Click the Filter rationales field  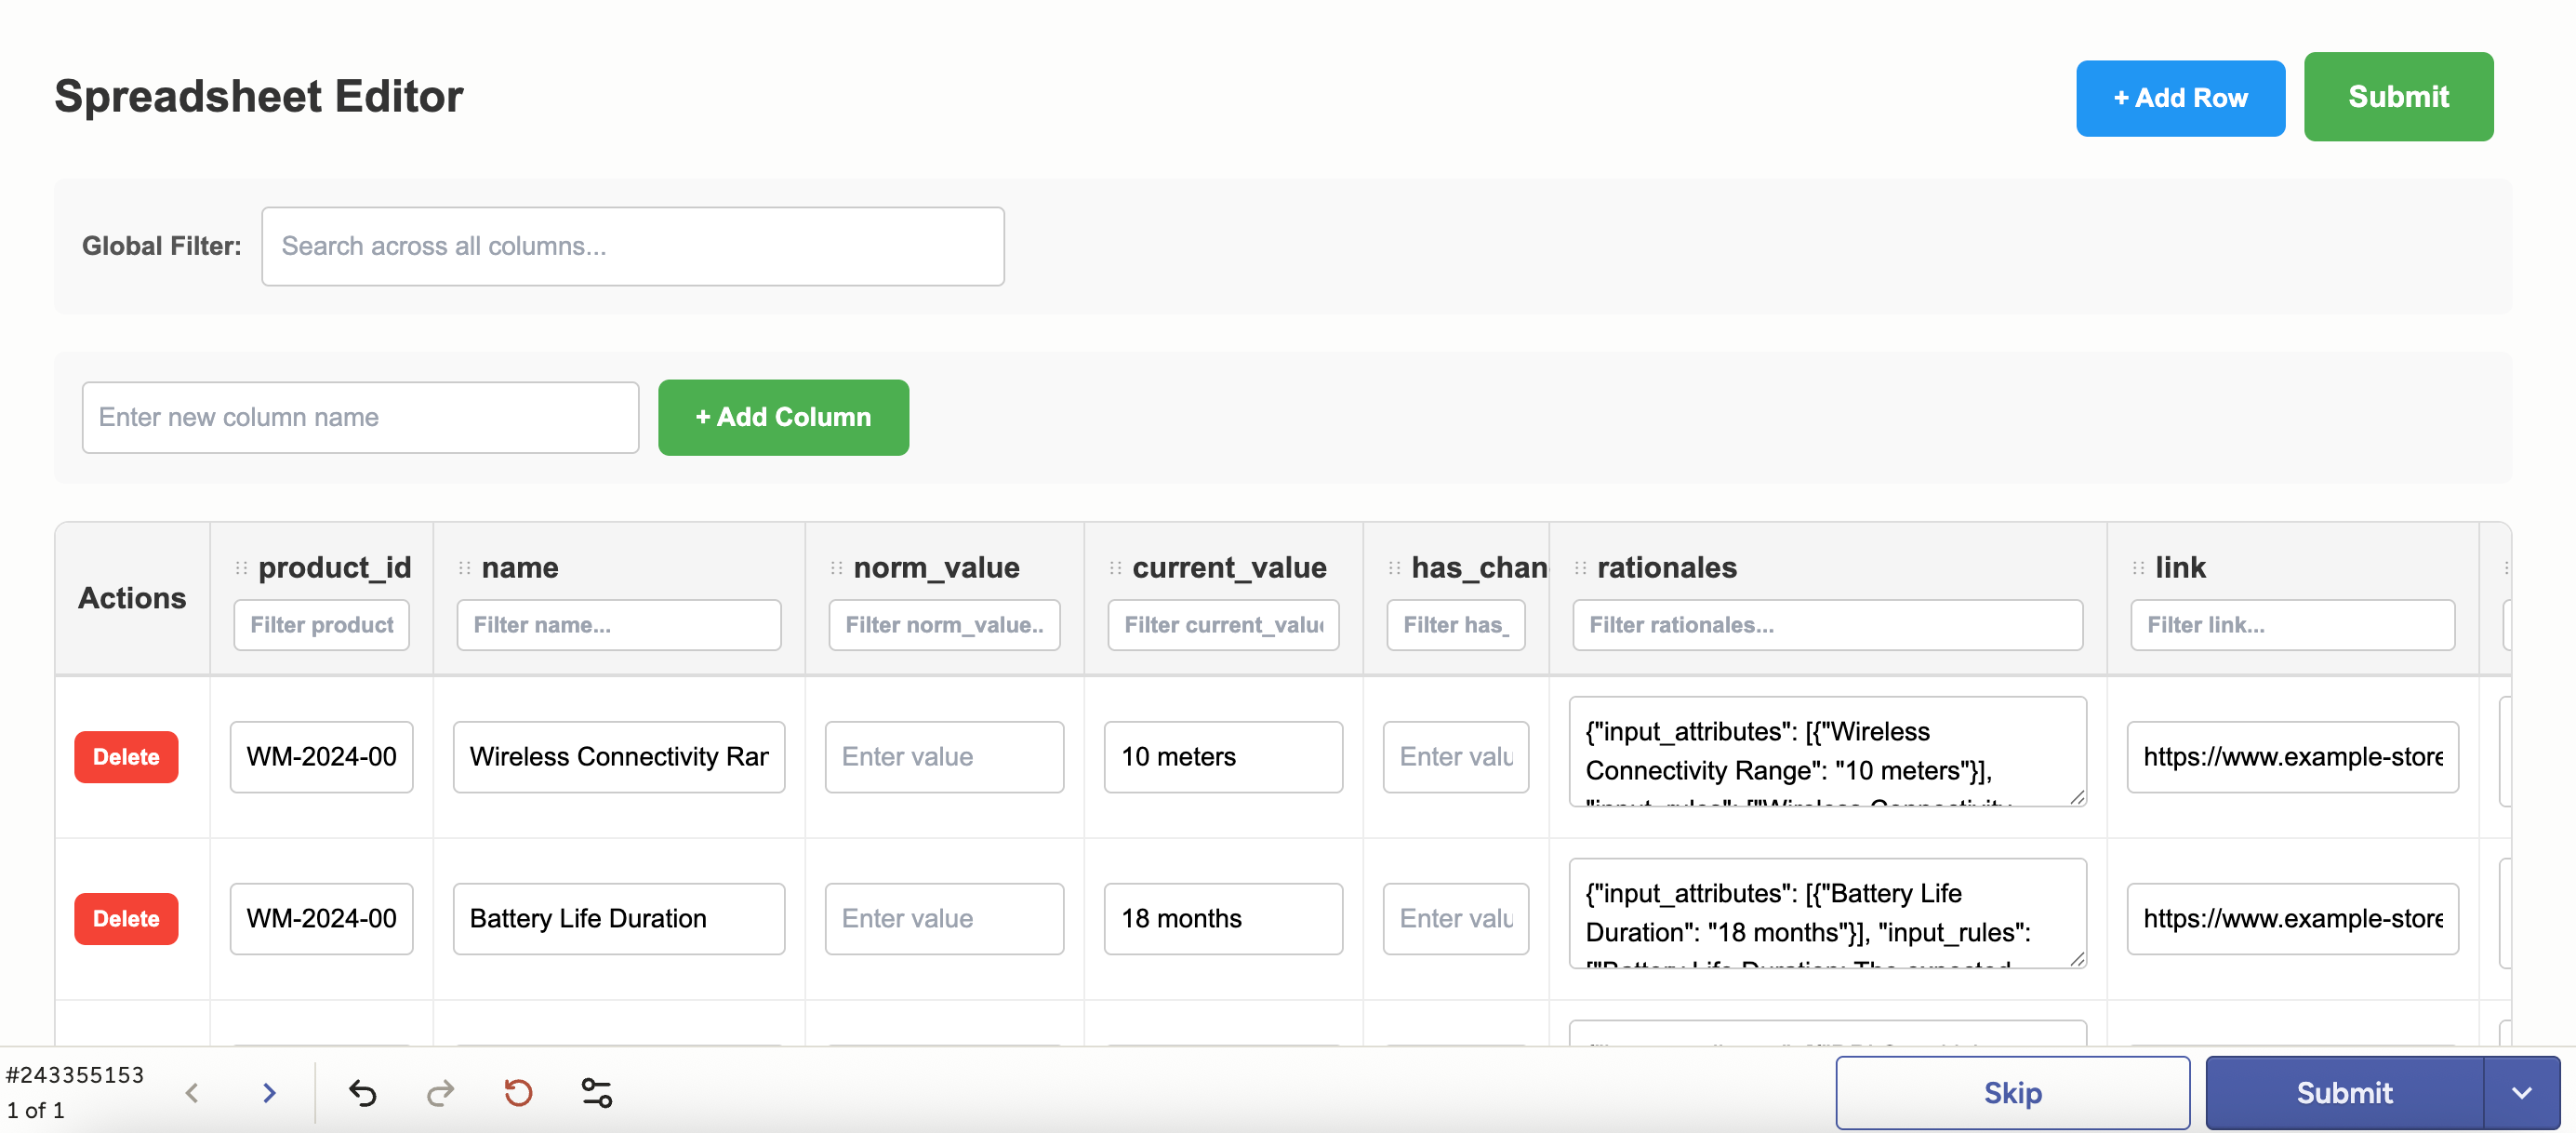pos(1826,624)
